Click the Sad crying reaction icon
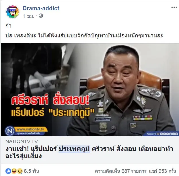 (20, 171)
